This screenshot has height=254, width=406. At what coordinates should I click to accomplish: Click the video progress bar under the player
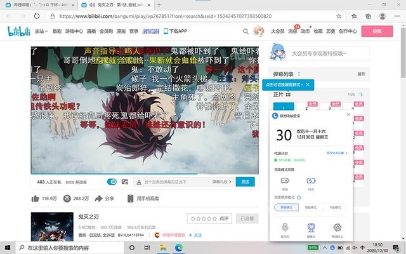[x=145, y=173]
